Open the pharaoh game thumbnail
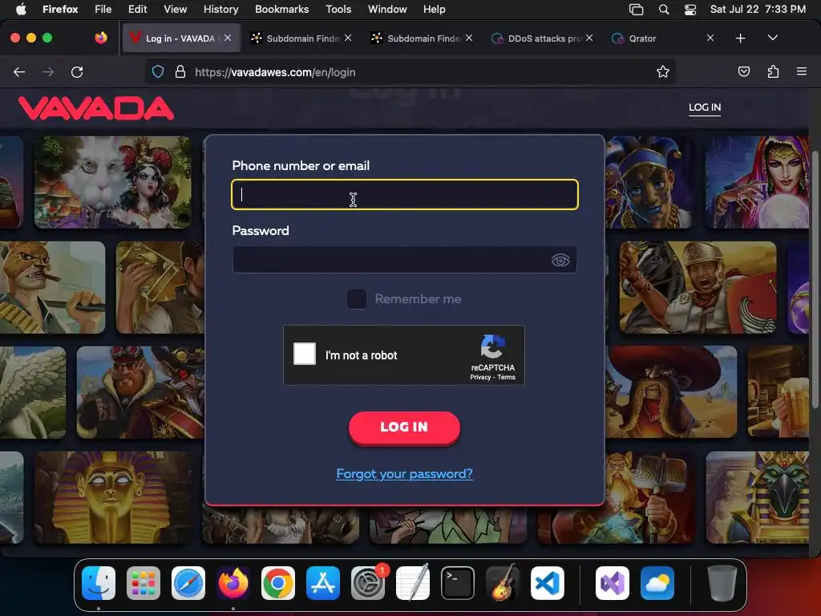The height and width of the screenshot is (616, 821). [x=112, y=497]
